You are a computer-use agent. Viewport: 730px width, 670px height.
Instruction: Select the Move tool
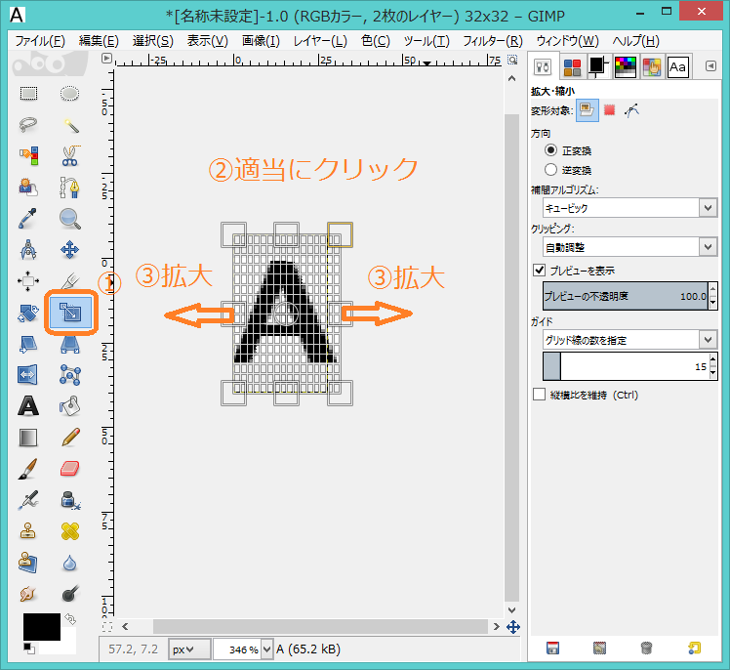(70, 250)
